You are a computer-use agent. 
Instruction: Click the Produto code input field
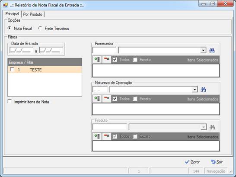click(x=110, y=127)
